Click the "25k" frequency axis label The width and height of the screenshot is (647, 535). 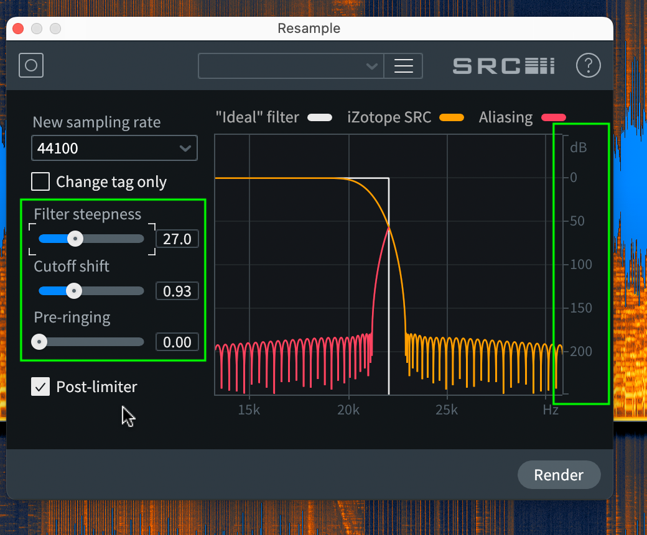447,410
